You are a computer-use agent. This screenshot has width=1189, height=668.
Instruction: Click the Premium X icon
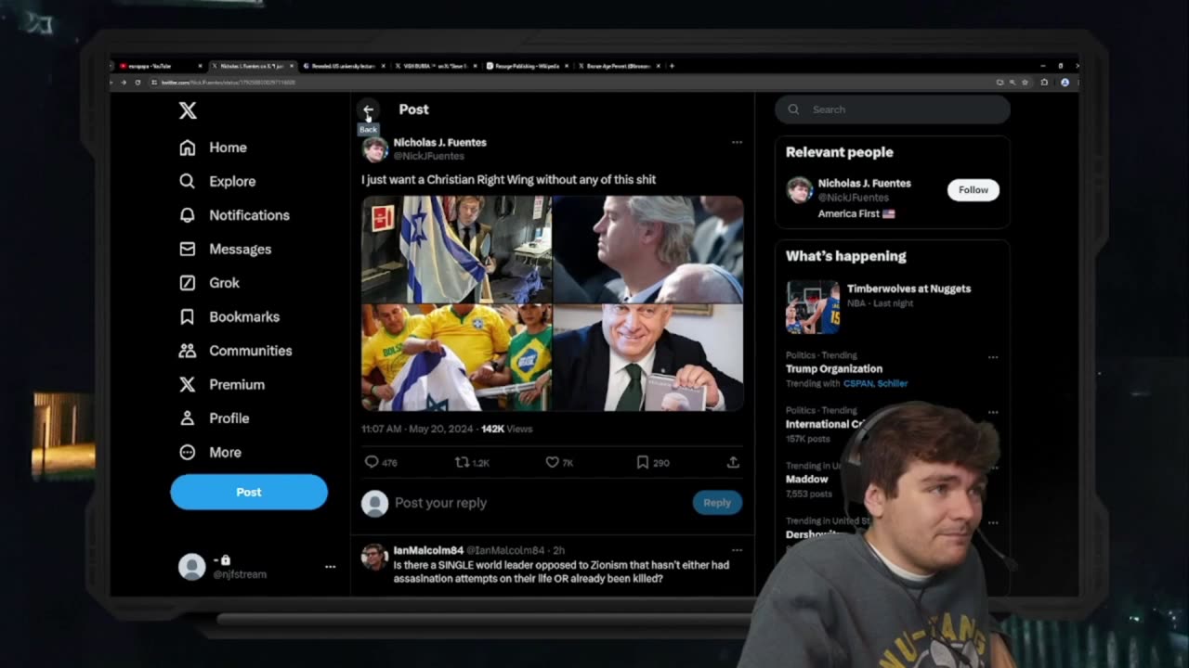click(x=188, y=384)
